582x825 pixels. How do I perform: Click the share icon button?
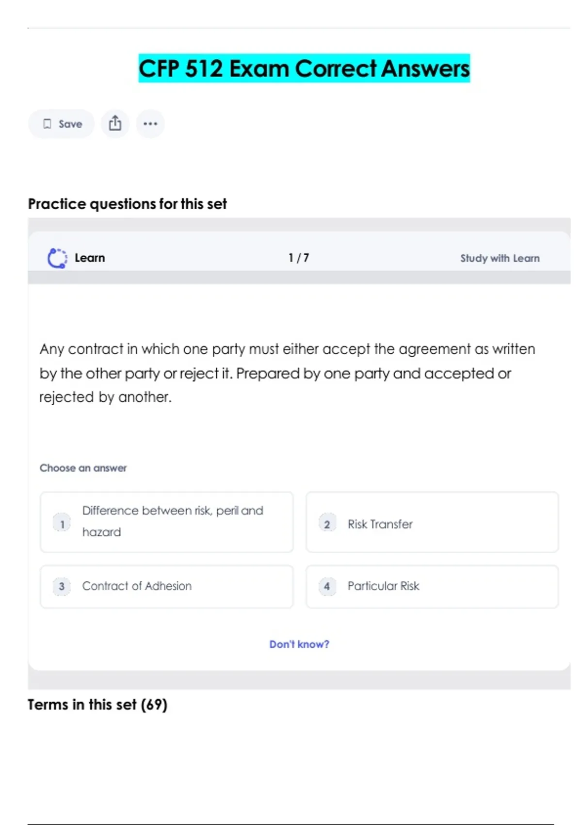point(115,123)
